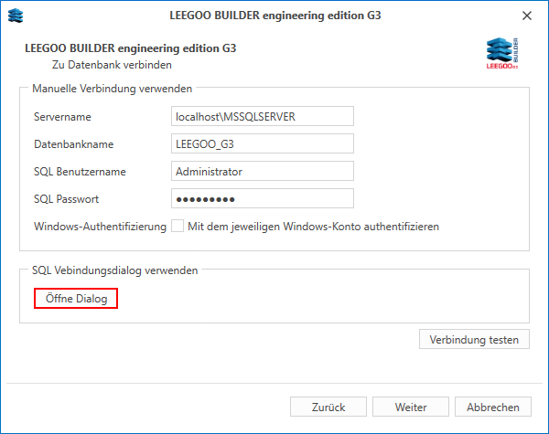Viewport: 549px width, 434px height.
Task: Enable Windows-Authentifizierung checkbox
Action: click(x=178, y=226)
